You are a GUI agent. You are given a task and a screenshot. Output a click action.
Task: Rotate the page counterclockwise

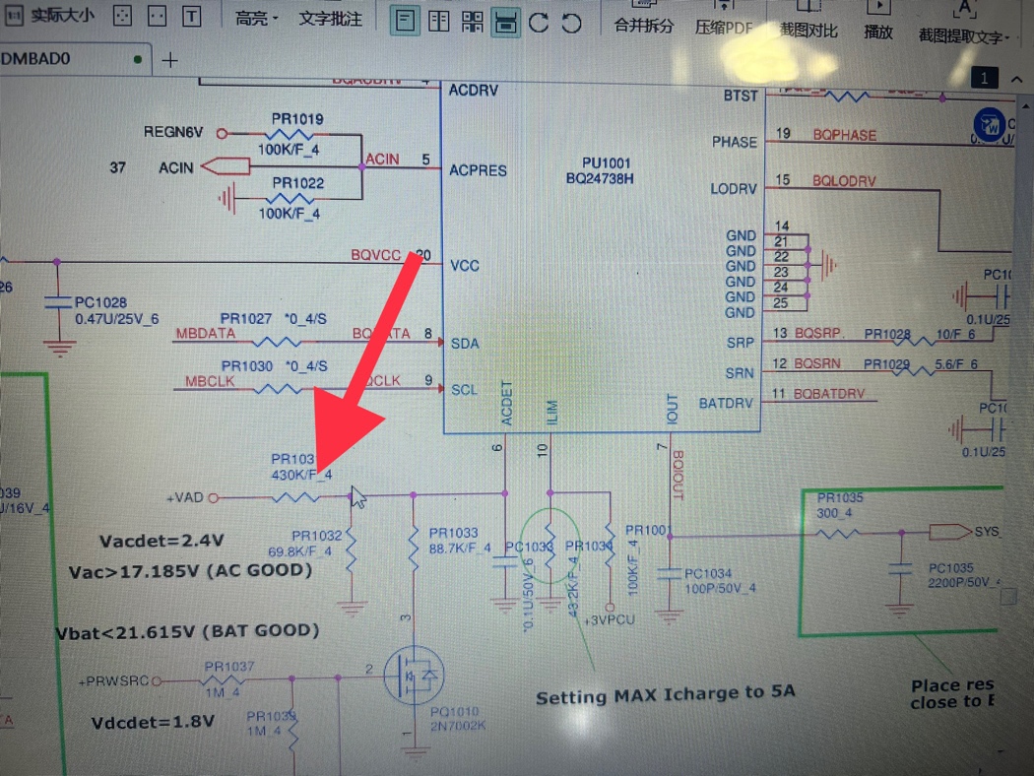coord(572,22)
